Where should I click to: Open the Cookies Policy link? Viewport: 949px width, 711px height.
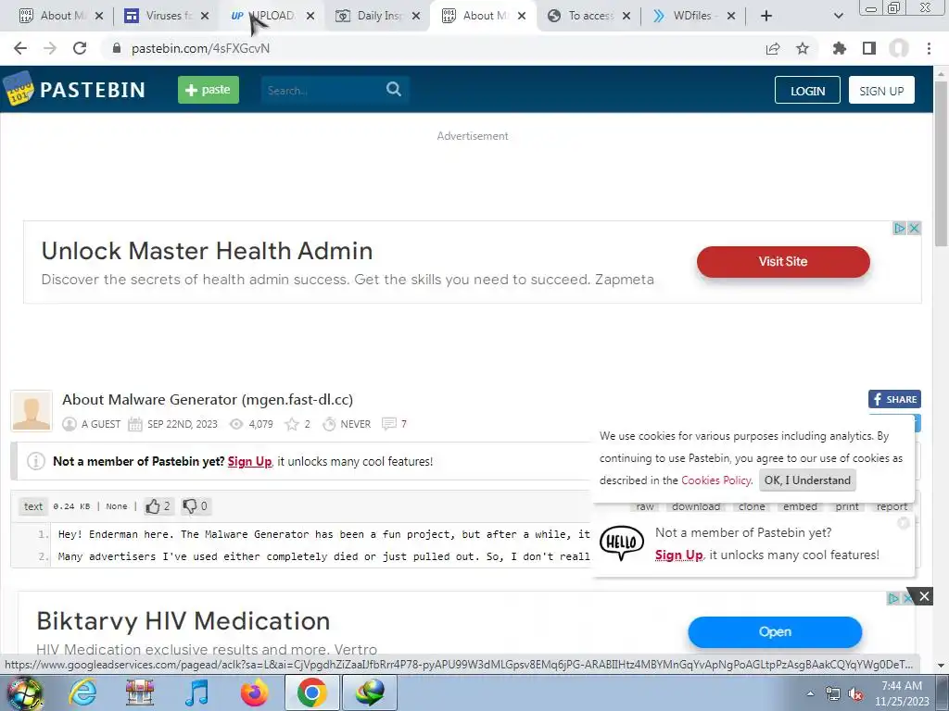[716, 480]
